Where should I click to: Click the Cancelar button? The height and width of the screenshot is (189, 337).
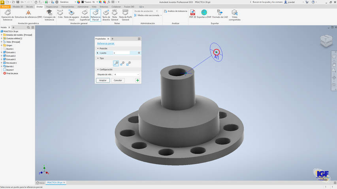(x=118, y=80)
